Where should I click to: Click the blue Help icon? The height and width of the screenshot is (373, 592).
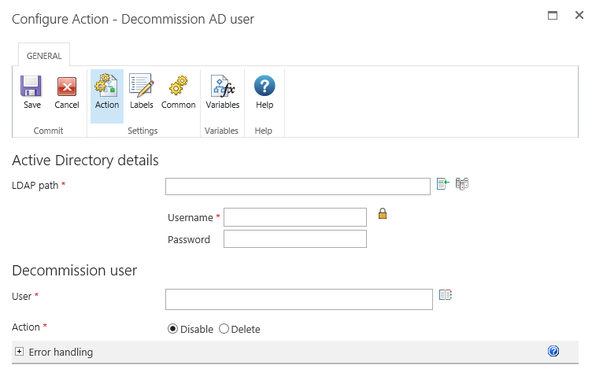(x=265, y=87)
